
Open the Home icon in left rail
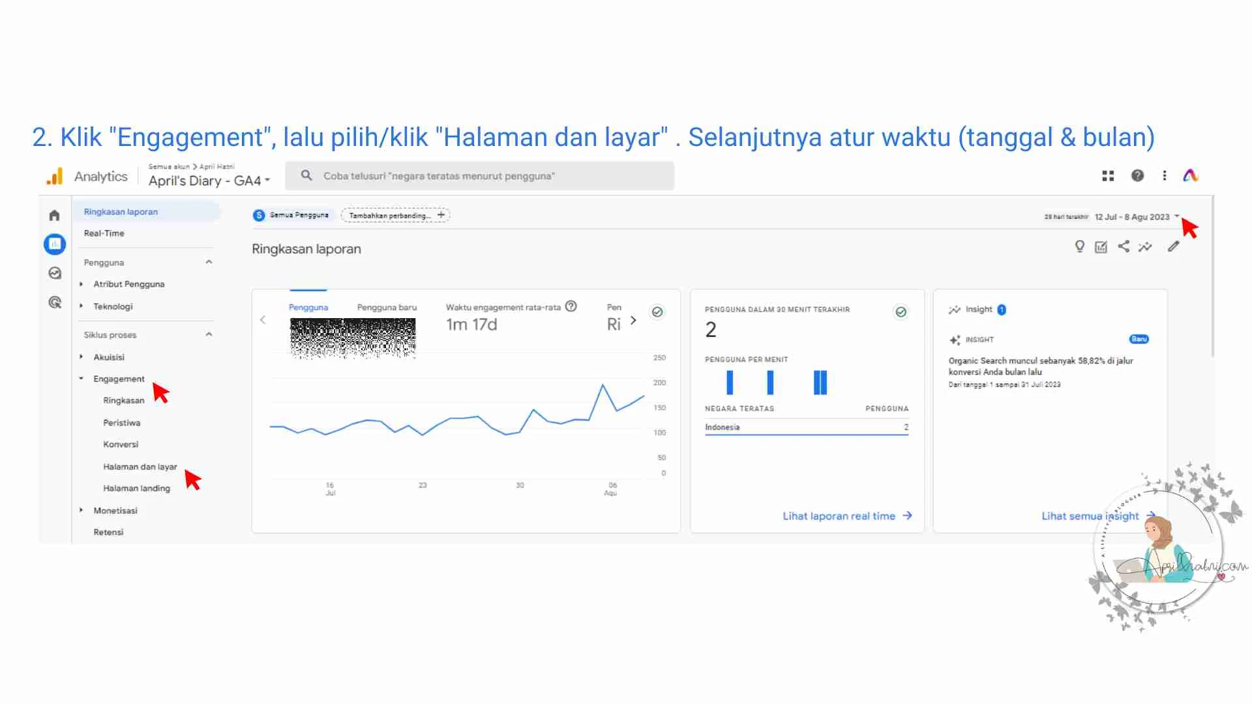54,215
